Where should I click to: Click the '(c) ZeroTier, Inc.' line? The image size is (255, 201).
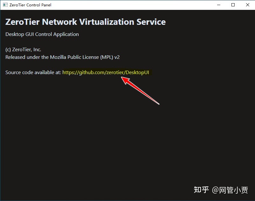23,50
